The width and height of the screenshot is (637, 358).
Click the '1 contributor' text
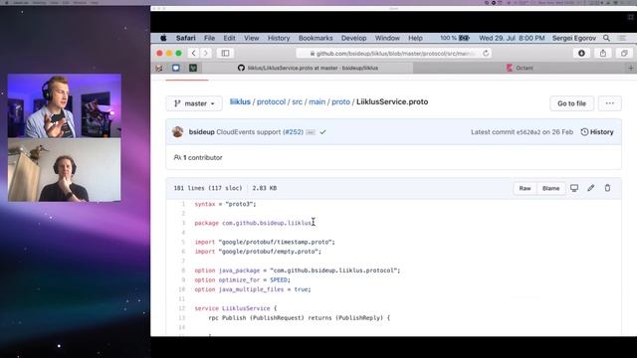click(202, 157)
